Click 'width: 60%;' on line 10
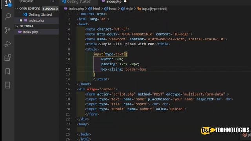 [x=112, y=59]
